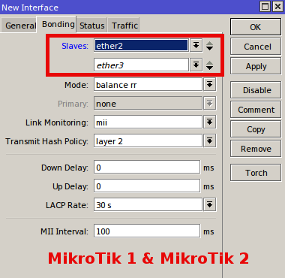Open dropdown for ether2 slave field
The width and height of the screenshot is (285, 278).
(x=196, y=46)
